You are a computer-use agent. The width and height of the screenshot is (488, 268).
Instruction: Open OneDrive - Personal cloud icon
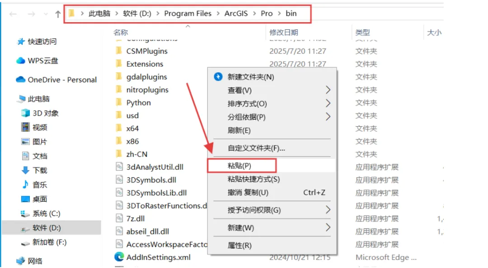[x=20, y=79]
